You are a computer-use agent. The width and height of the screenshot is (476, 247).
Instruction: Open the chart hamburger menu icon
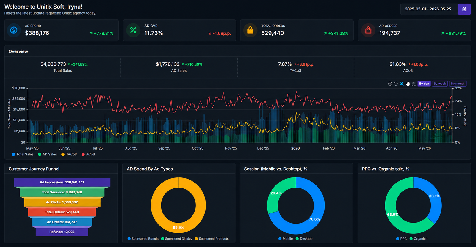tap(414, 84)
